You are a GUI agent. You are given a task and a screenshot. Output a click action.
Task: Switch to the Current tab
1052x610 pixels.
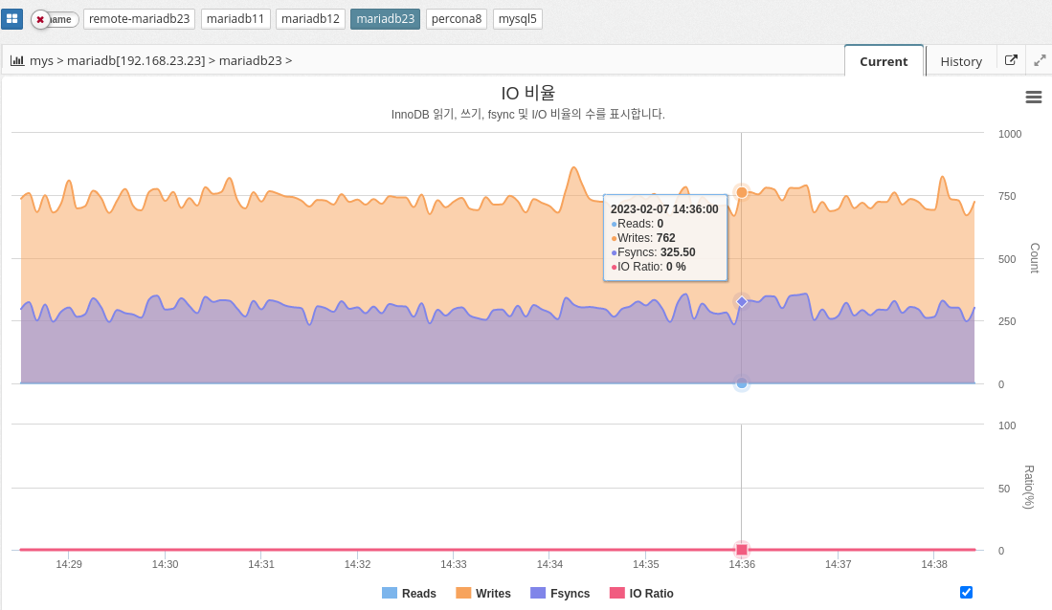884,61
